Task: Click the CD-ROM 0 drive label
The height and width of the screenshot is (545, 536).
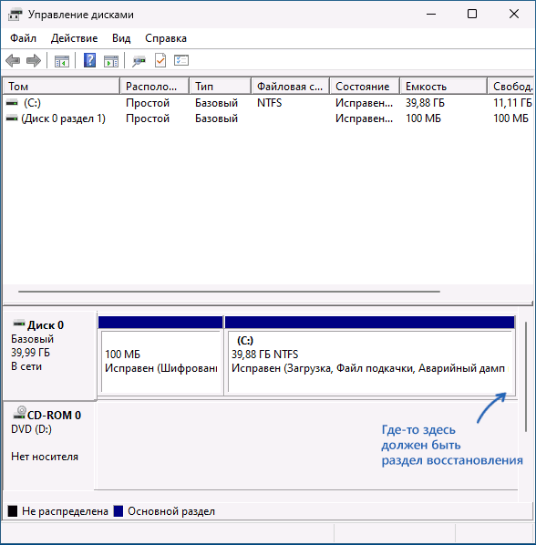Action: [x=54, y=416]
